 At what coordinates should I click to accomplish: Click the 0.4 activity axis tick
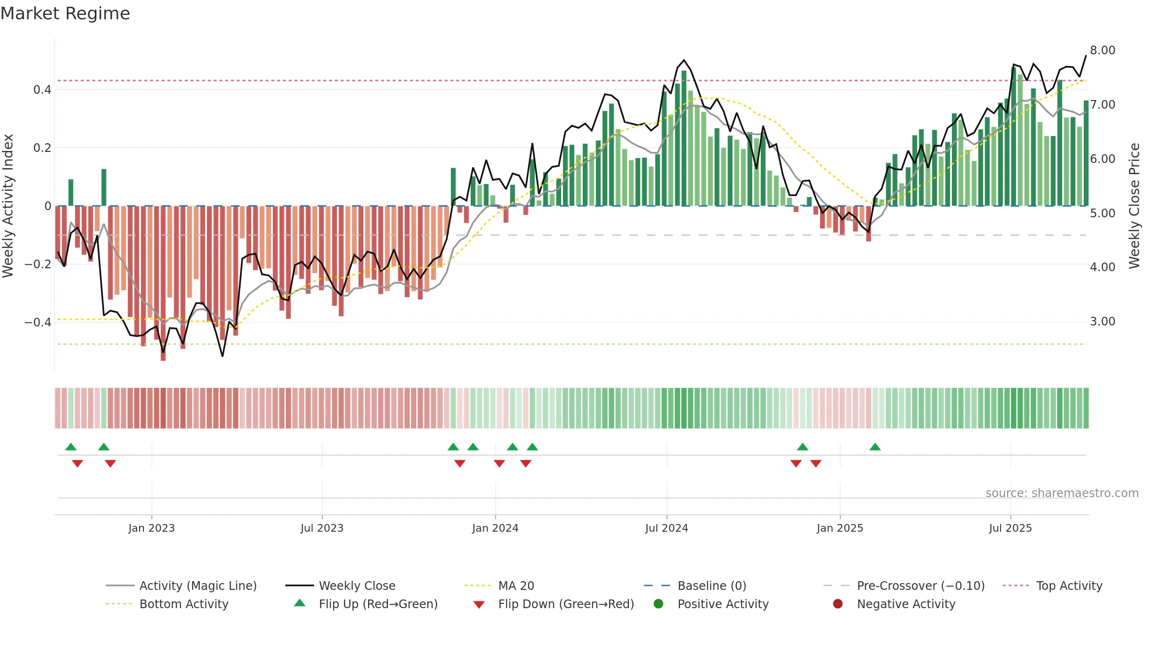pos(42,89)
